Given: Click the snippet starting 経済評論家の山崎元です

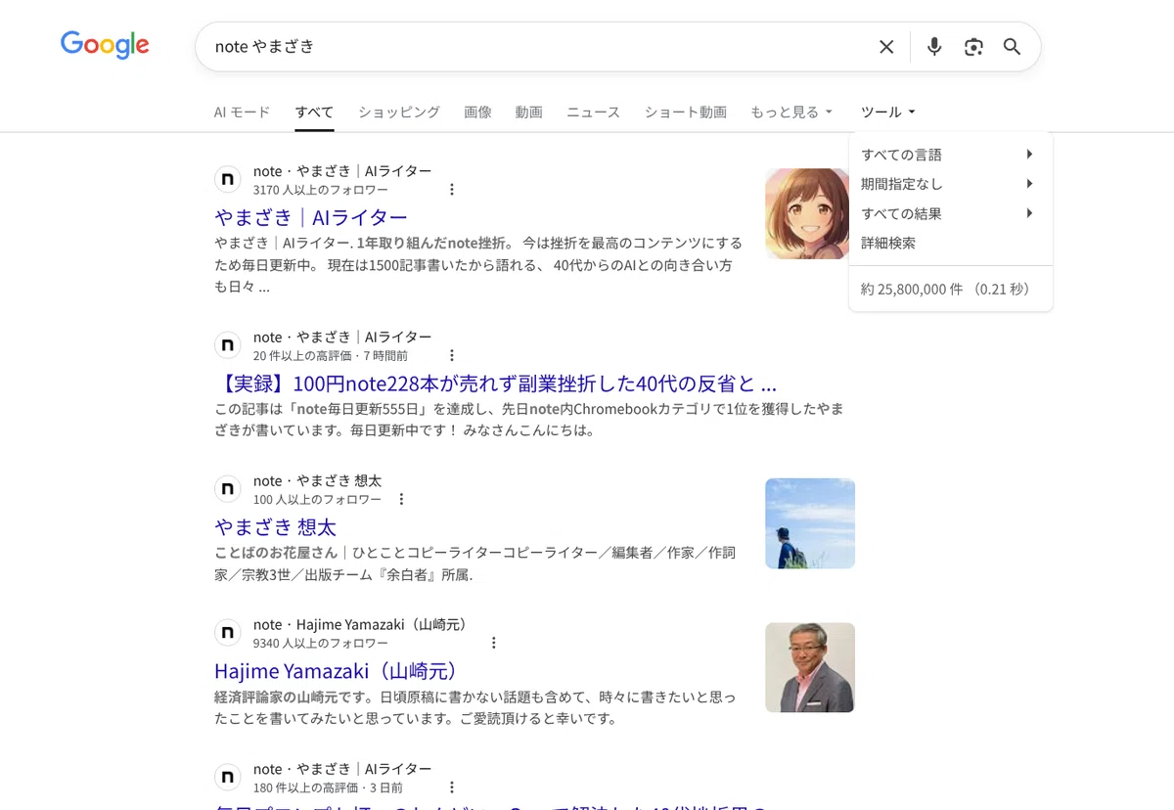Looking at the screenshot, I should point(474,708).
